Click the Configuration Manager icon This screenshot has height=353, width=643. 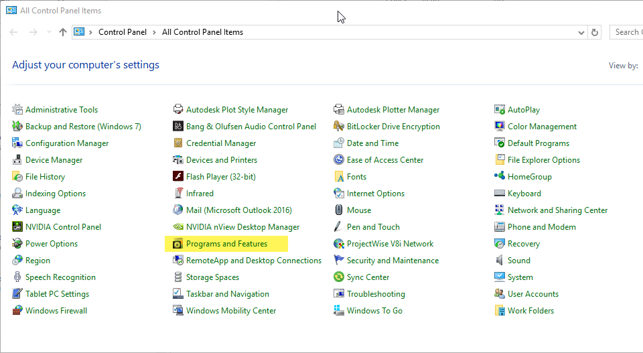tap(17, 143)
